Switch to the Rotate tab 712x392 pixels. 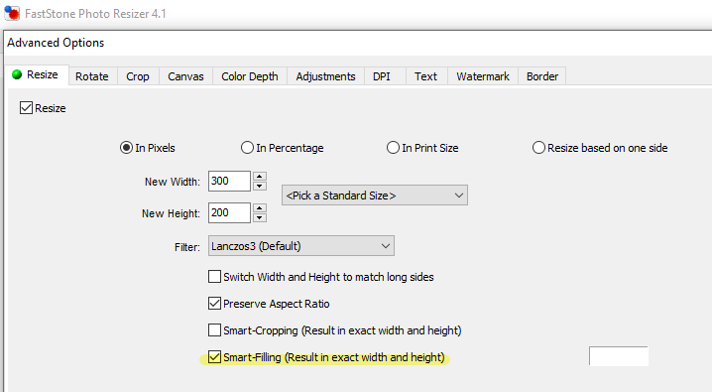[x=91, y=76]
